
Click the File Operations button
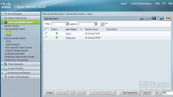click(x=130, y=93)
